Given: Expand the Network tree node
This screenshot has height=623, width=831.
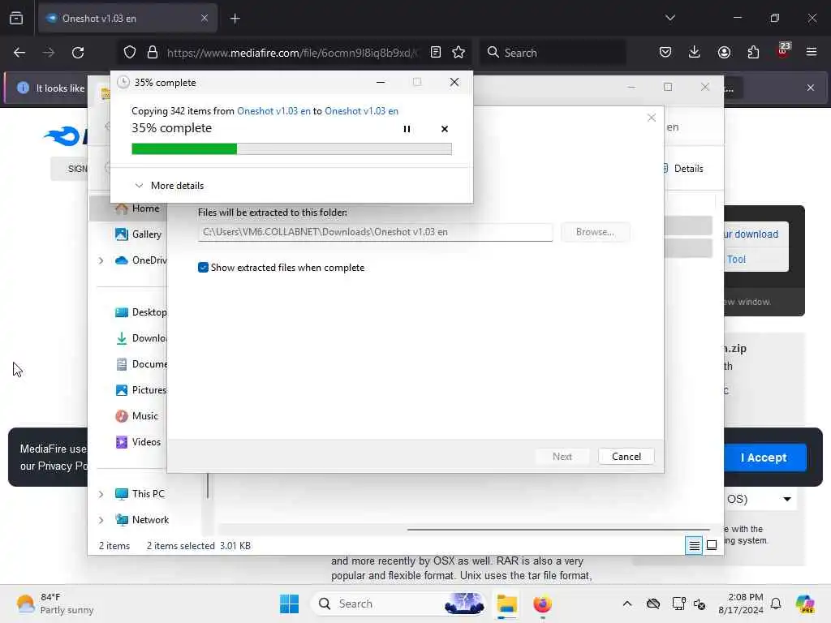Looking at the screenshot, I should pos(101,520).
